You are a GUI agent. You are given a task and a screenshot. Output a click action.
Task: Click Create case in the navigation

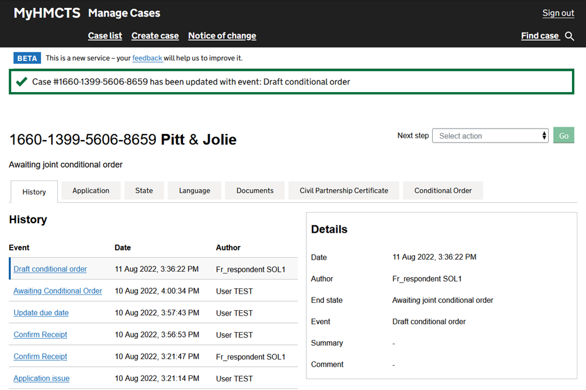[155, 36]
